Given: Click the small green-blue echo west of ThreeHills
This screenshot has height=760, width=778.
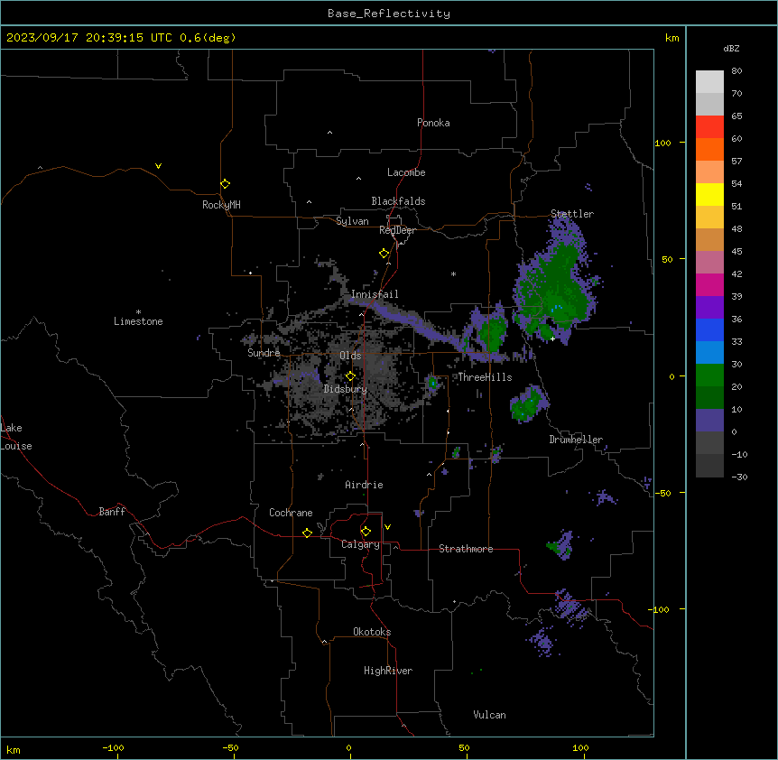Looking at the screenshot, I should [432, 383].
